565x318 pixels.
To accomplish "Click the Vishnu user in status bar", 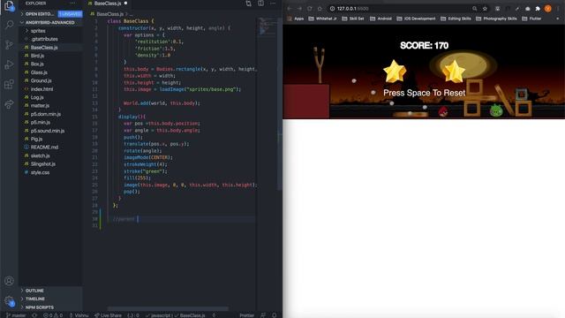I will (x=79, y=315).
